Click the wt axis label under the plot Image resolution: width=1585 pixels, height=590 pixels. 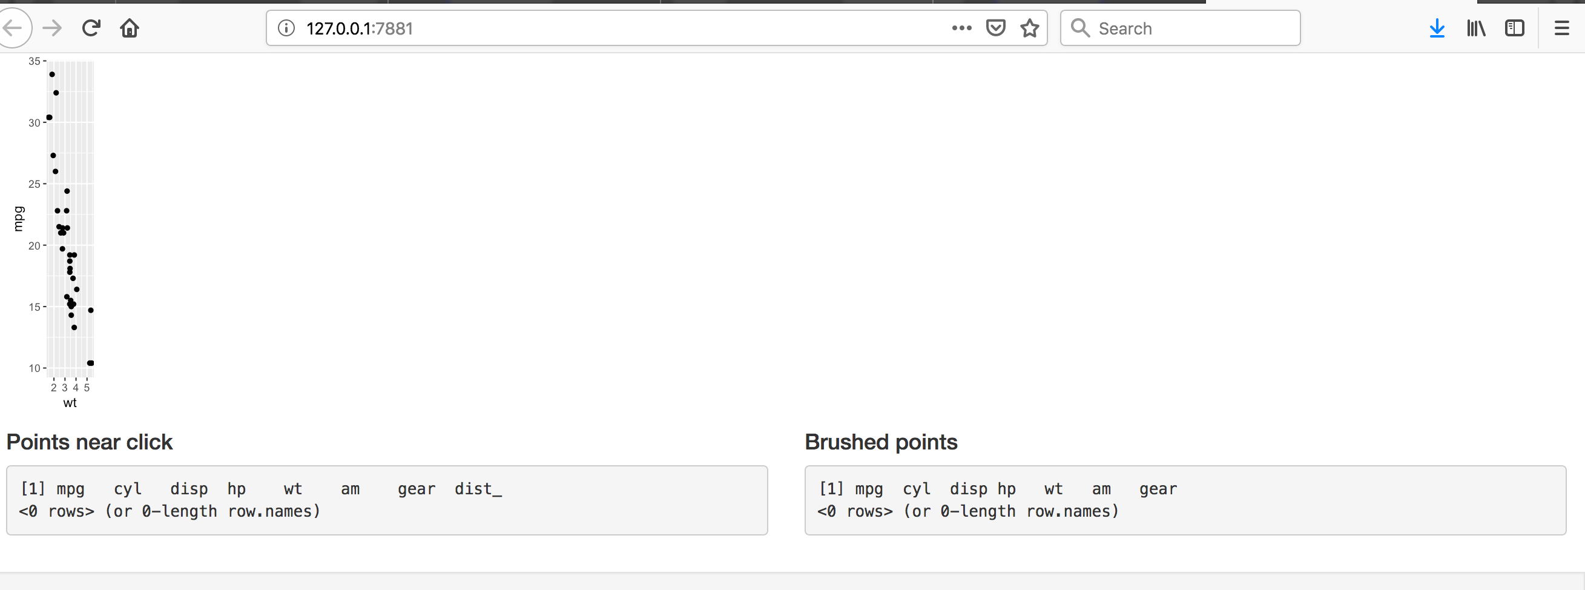tap(70, 403)
